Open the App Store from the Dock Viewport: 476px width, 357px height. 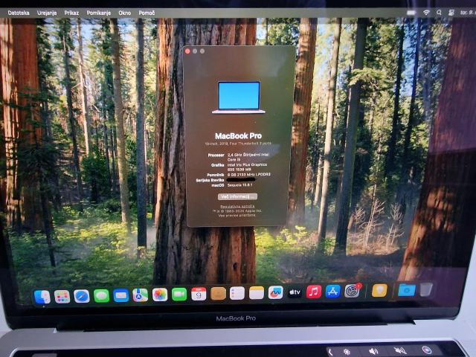333,292
